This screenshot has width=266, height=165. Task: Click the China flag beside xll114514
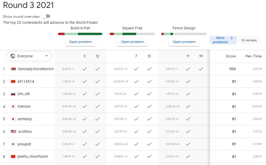tap(13, 81)
